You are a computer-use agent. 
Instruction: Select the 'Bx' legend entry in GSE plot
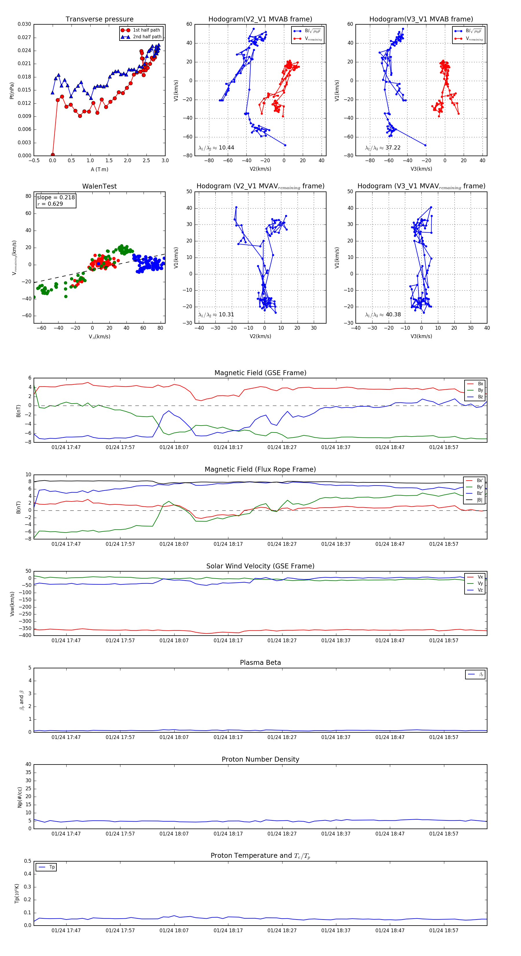[475, 384]
